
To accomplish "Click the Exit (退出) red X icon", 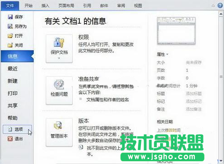I will click(10, 139).
